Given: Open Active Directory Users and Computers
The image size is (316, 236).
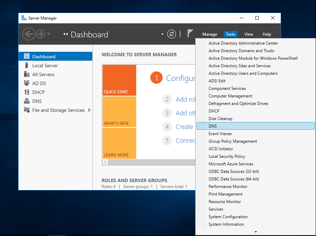Looking at the screenshot, I should tap(255, 73).
